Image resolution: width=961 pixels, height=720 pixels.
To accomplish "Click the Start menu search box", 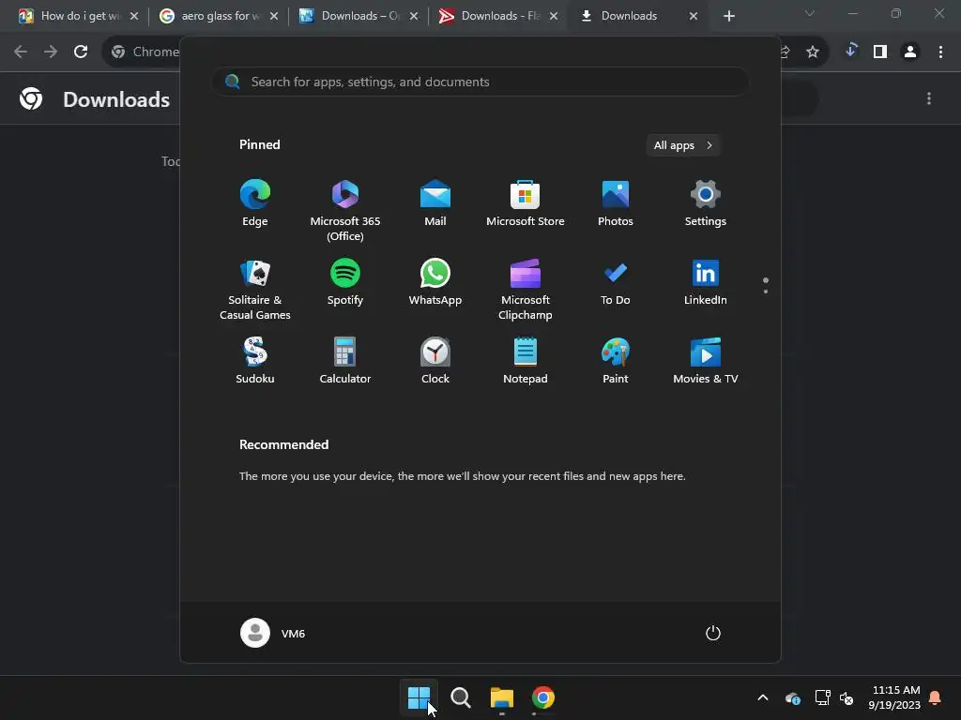I will pyautogui.click(x=480, y=82).
